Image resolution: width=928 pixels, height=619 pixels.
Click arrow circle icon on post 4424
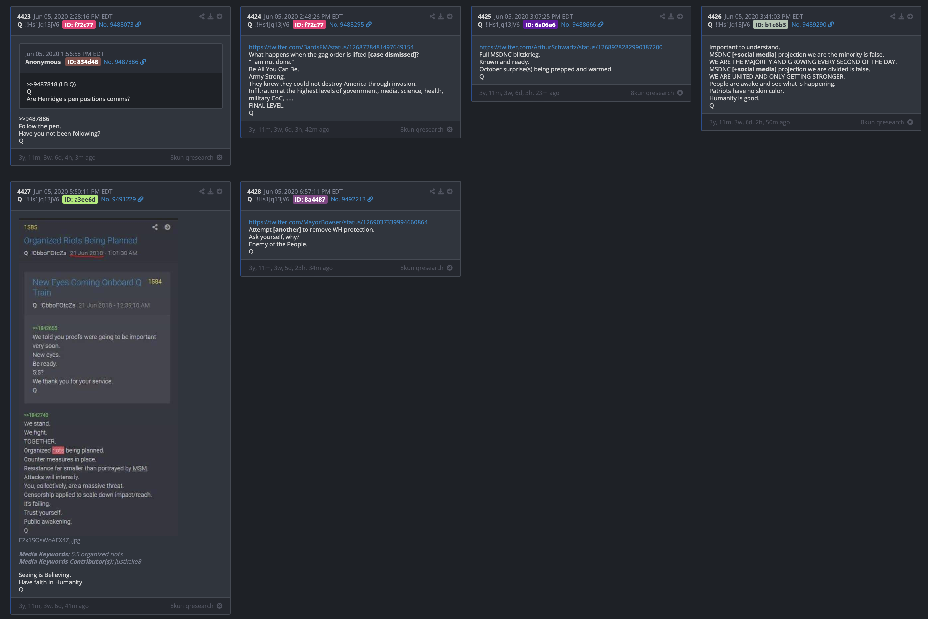click(x=450, y=16)
